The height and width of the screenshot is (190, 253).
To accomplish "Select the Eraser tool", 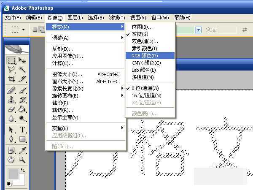I will click(11, 109).
